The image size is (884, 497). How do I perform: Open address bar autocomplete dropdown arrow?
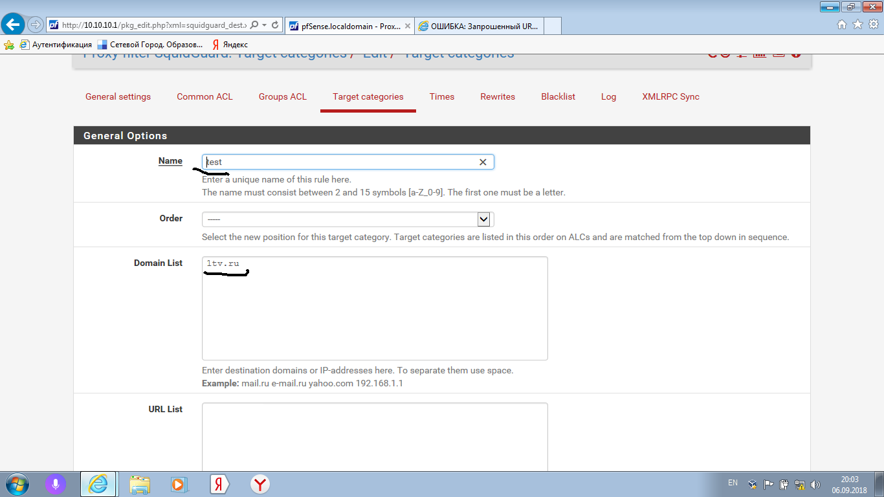(265, 25)
